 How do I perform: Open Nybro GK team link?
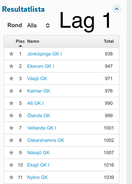click(37, 177)
